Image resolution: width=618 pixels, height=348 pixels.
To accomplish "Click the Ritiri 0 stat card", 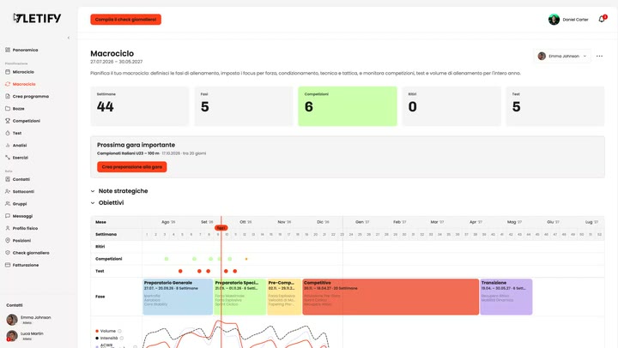I will [x=451, y=106].
